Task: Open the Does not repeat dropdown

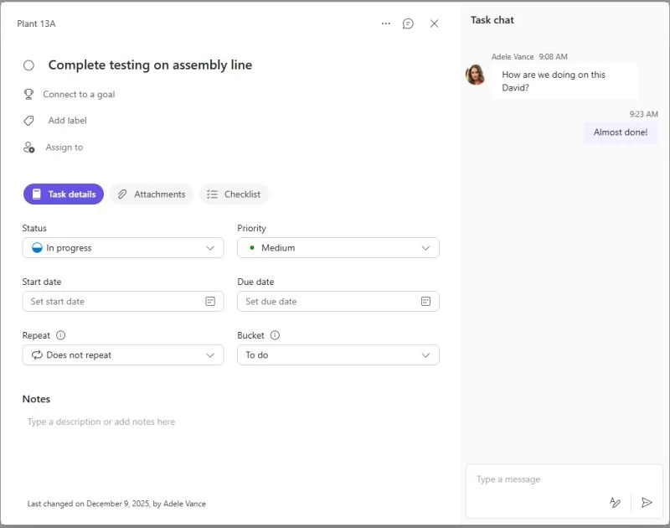Action: [122, 355]
